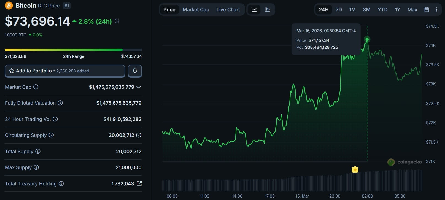Click info icon beside Circulating Supply value
This screenshot has width=445, height=200.
coord(139,135)
